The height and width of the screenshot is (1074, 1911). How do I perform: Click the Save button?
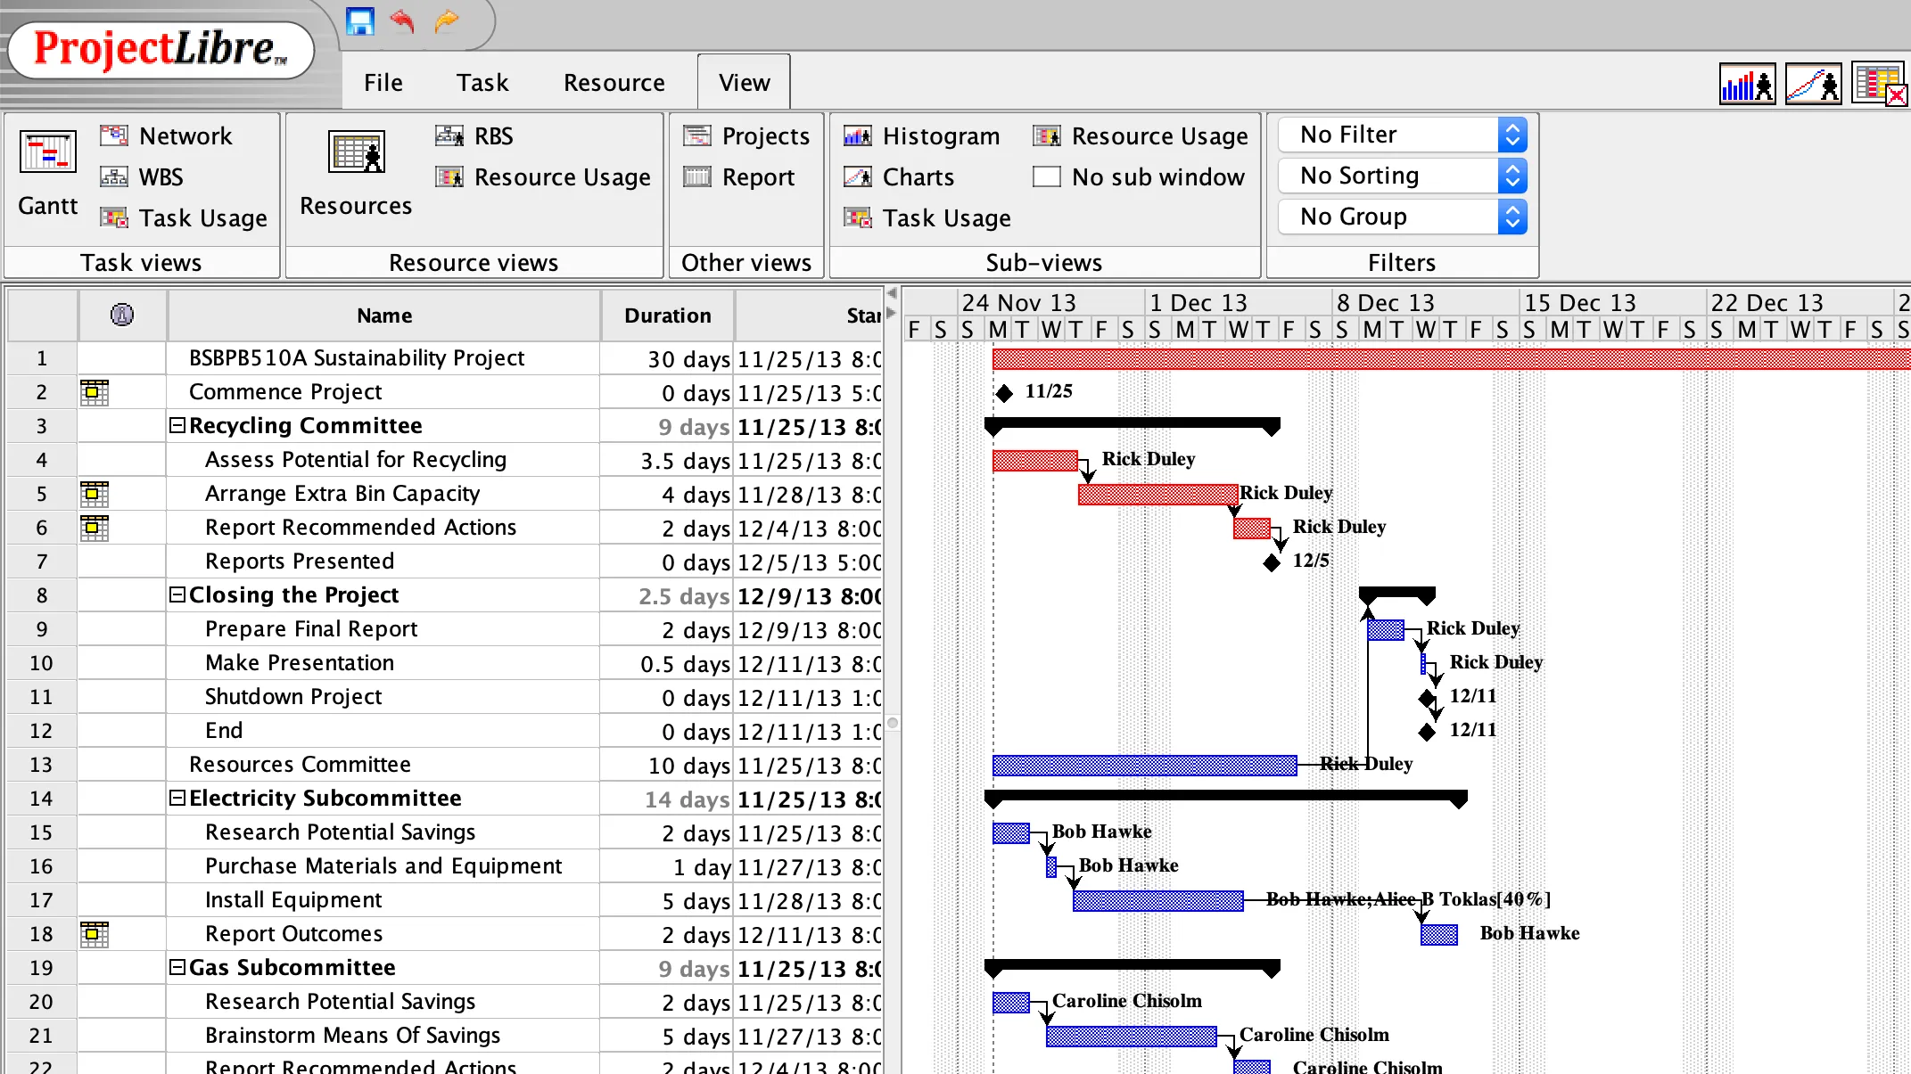tap(359, 22)
